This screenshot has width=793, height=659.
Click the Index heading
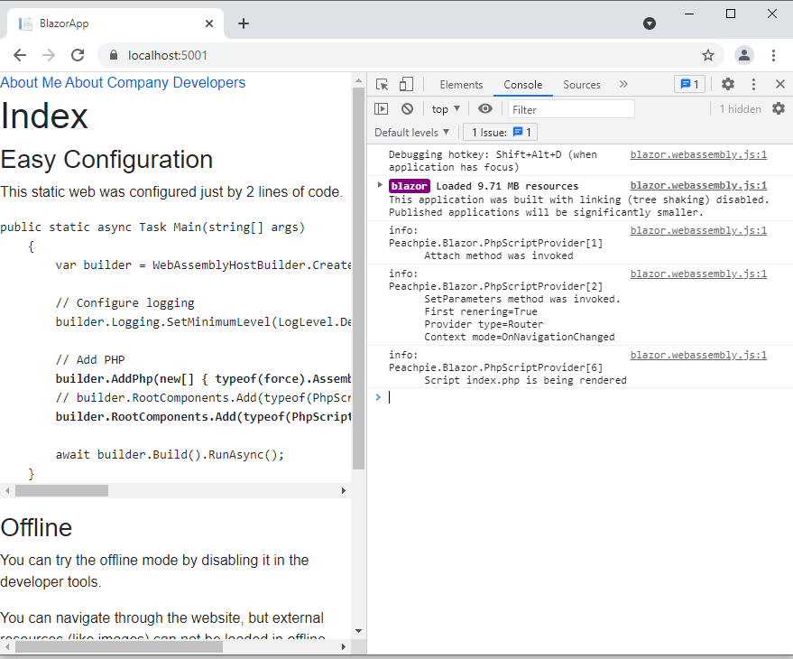[x=44, y=116]
